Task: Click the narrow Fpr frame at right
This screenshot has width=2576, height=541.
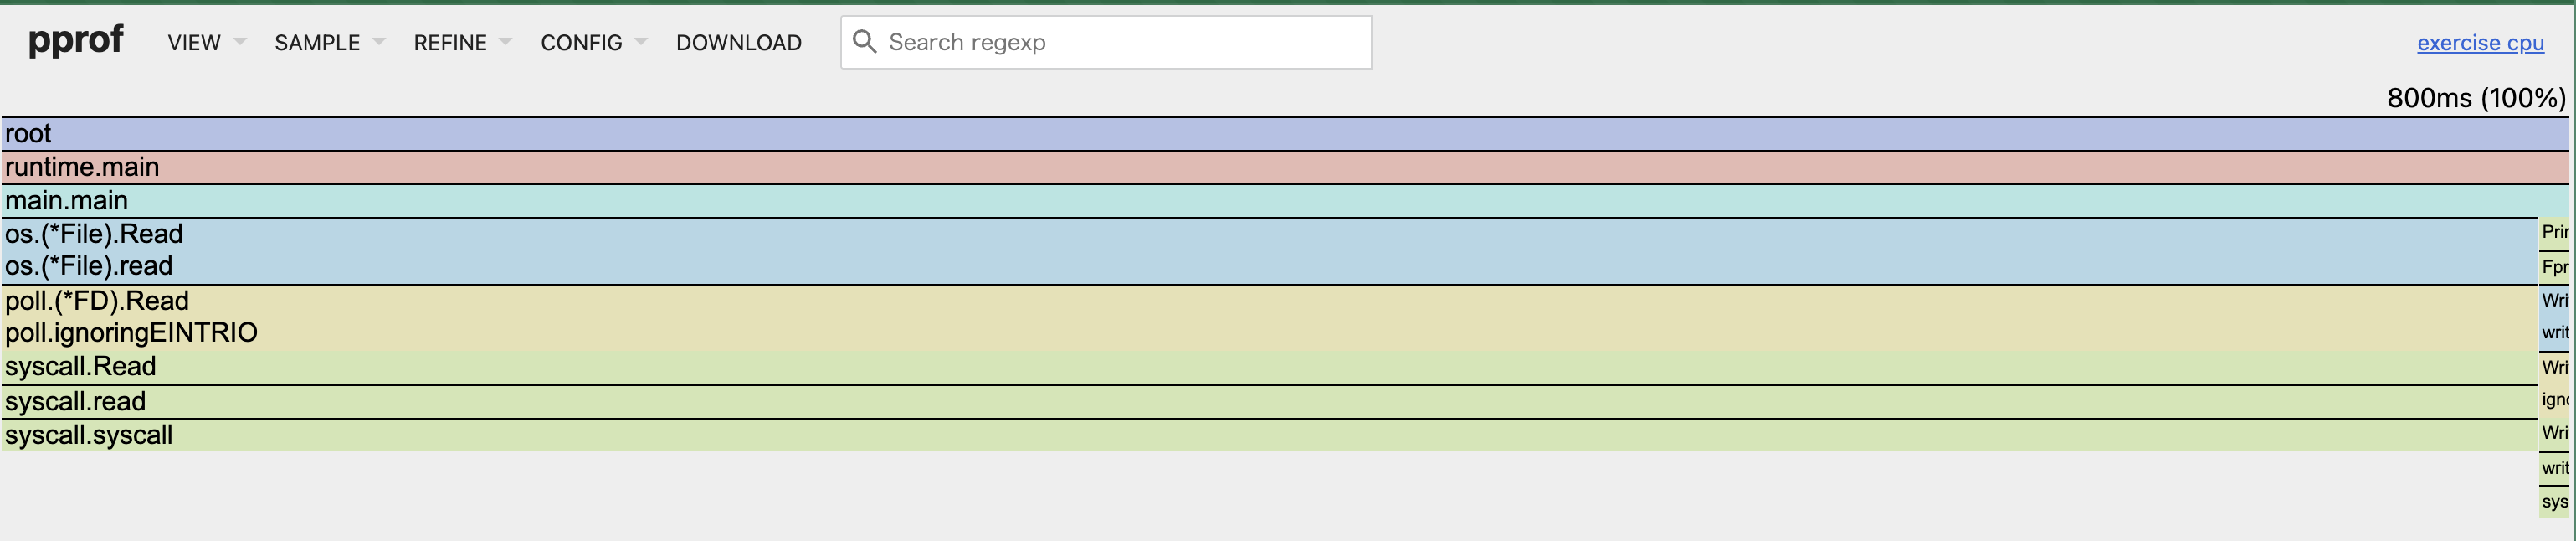Action: 2554,267
